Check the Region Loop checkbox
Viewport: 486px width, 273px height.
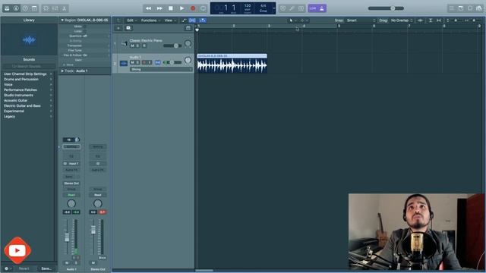tap(84, 31)
